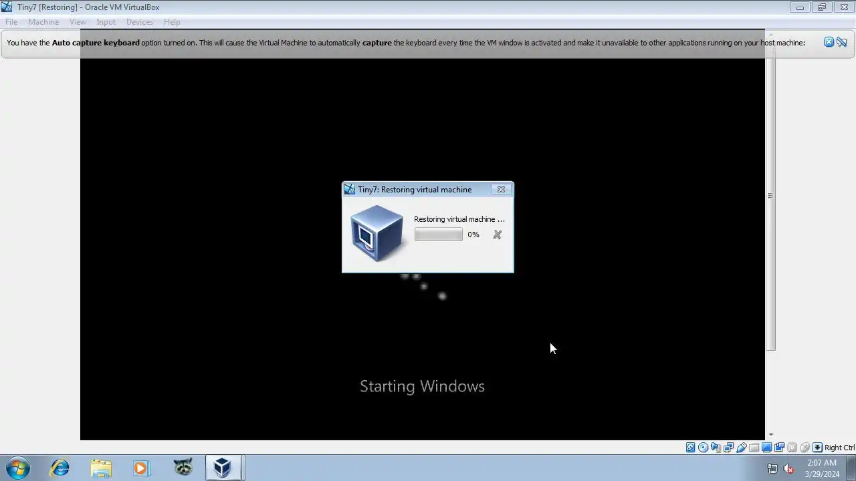Click the audio status bar icon
The image size is (856, 481).
coord(716,448)
